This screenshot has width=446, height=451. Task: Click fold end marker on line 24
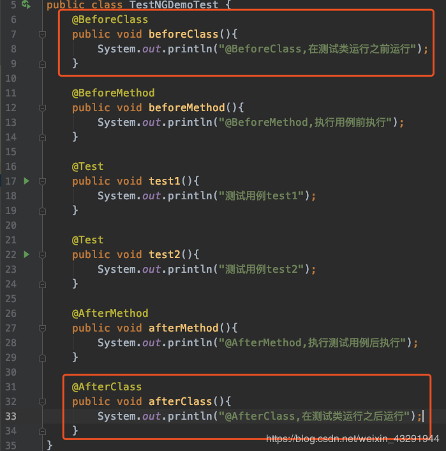(42, 284)
